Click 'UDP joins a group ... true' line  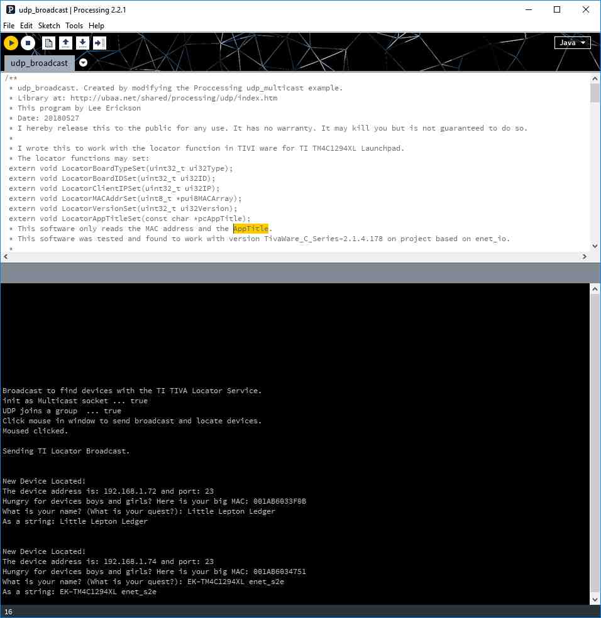pos(62,411)
